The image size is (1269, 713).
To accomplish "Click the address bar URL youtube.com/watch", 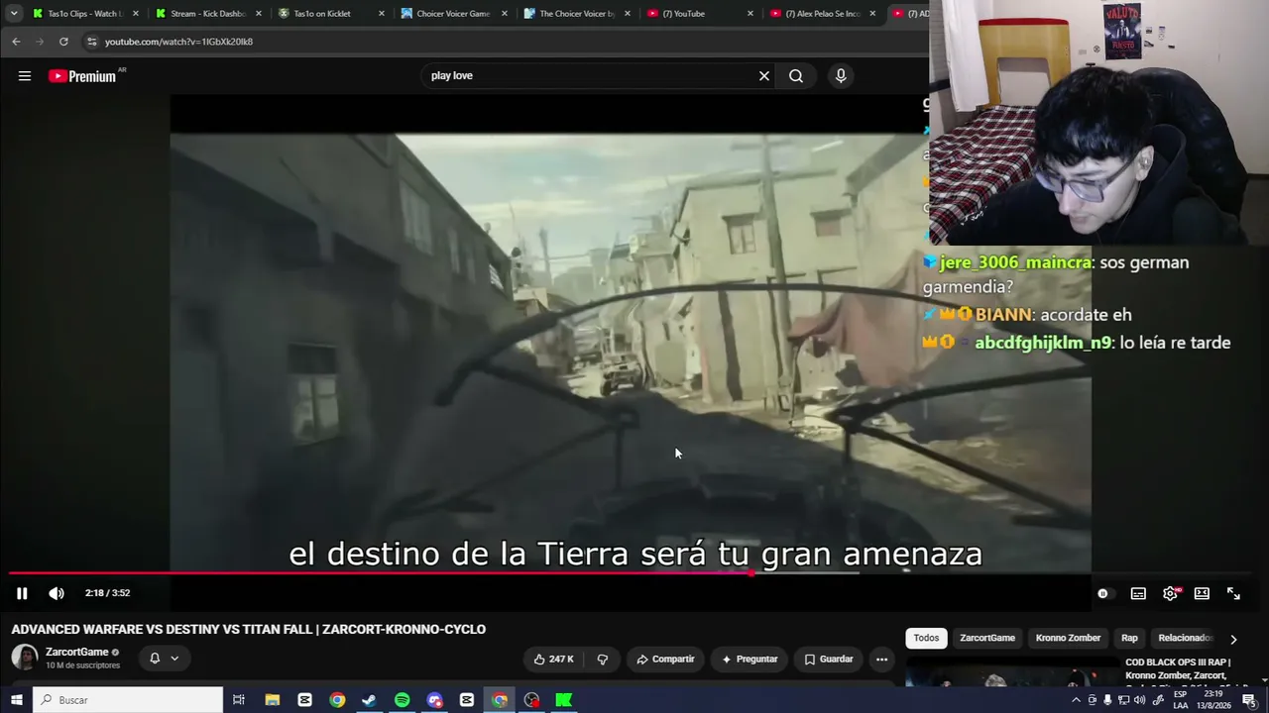I will 178,42.
